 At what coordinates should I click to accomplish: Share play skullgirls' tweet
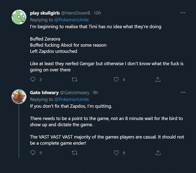158,79
